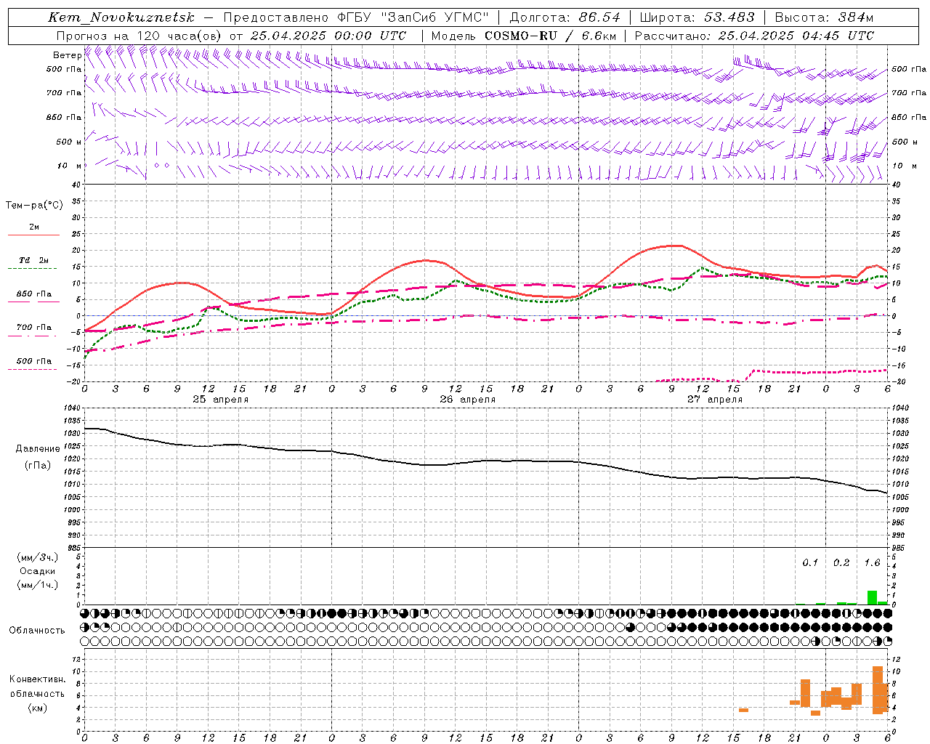
Task: Click the '(гПа)' unit under Давление
Action: (x=38, y=466)
